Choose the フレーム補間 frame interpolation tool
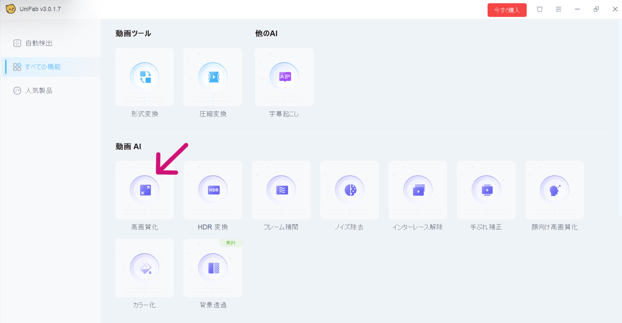 (281, 190)
